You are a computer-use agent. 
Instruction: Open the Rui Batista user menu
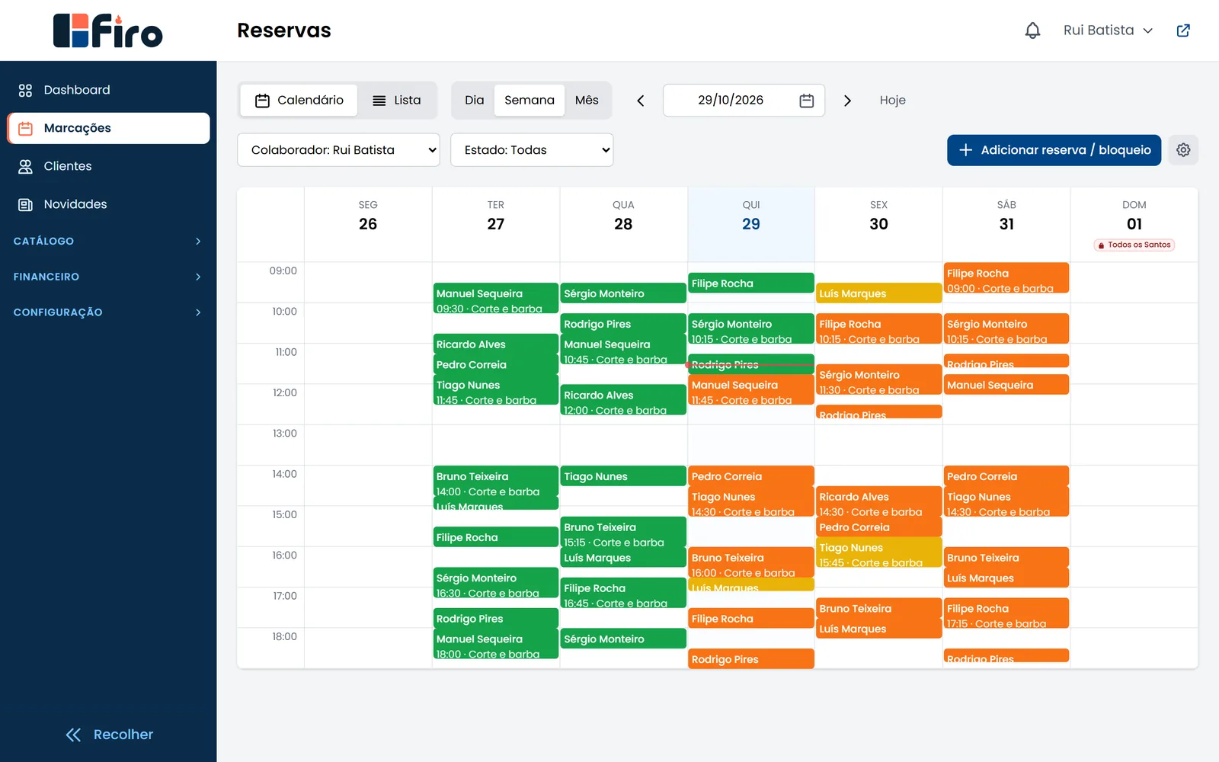tap(1108, 30)
